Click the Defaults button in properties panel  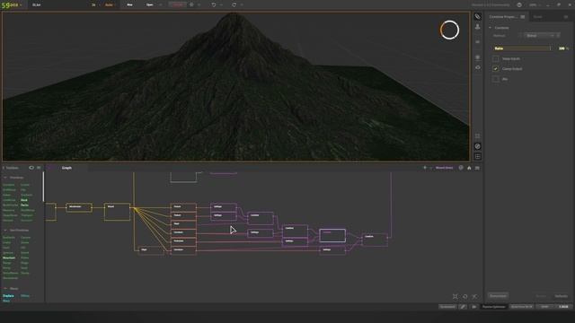click(x=561, y=296)
